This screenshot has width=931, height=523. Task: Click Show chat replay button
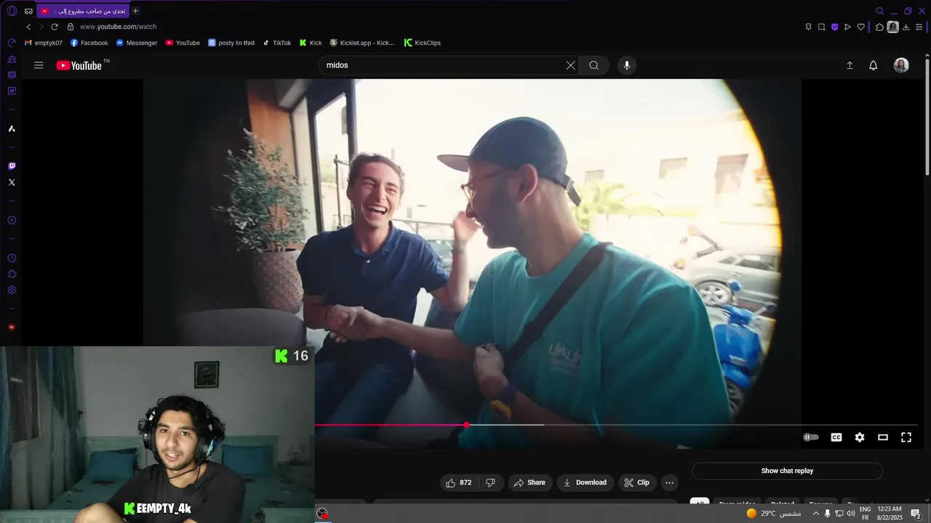click(787, 471)
